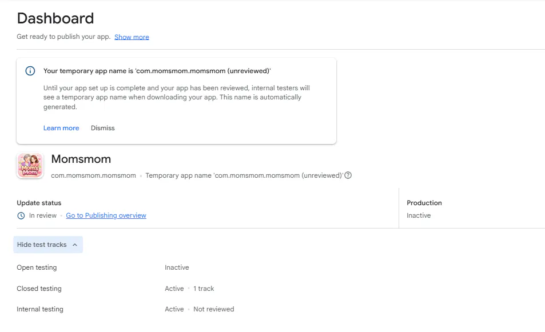The width and height of the screenshot is (545, 332).
Task: Click the '1 track' text in Closed testing
Action: [204, 289]
